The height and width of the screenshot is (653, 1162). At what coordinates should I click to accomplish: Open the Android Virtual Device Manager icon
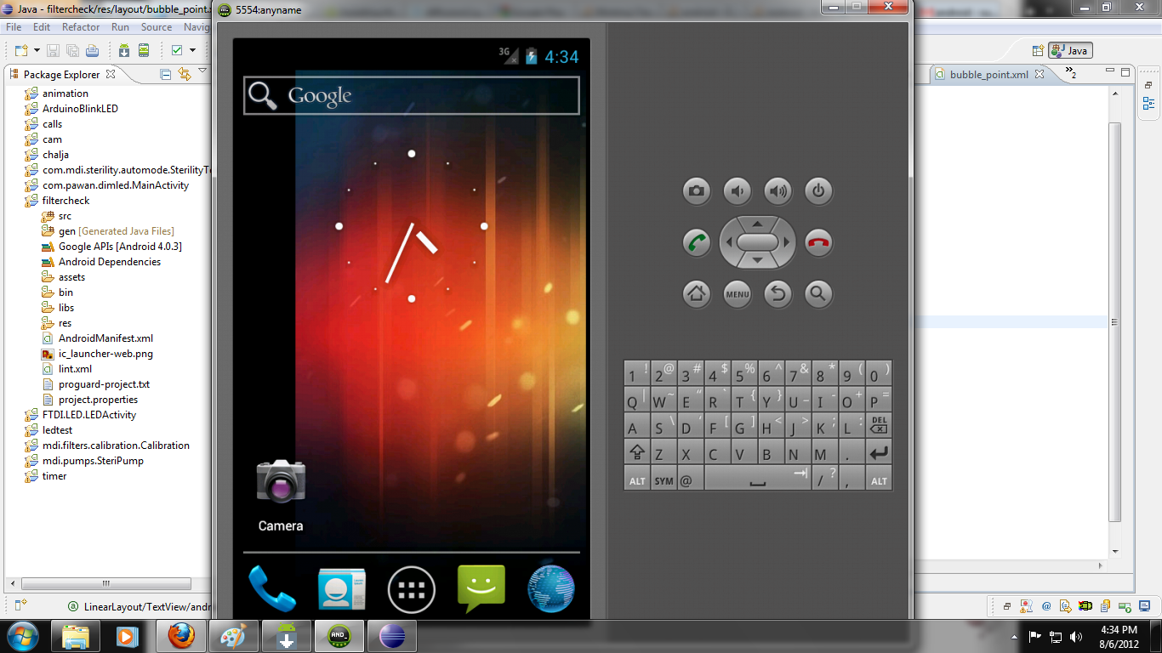tap(144, 50)
